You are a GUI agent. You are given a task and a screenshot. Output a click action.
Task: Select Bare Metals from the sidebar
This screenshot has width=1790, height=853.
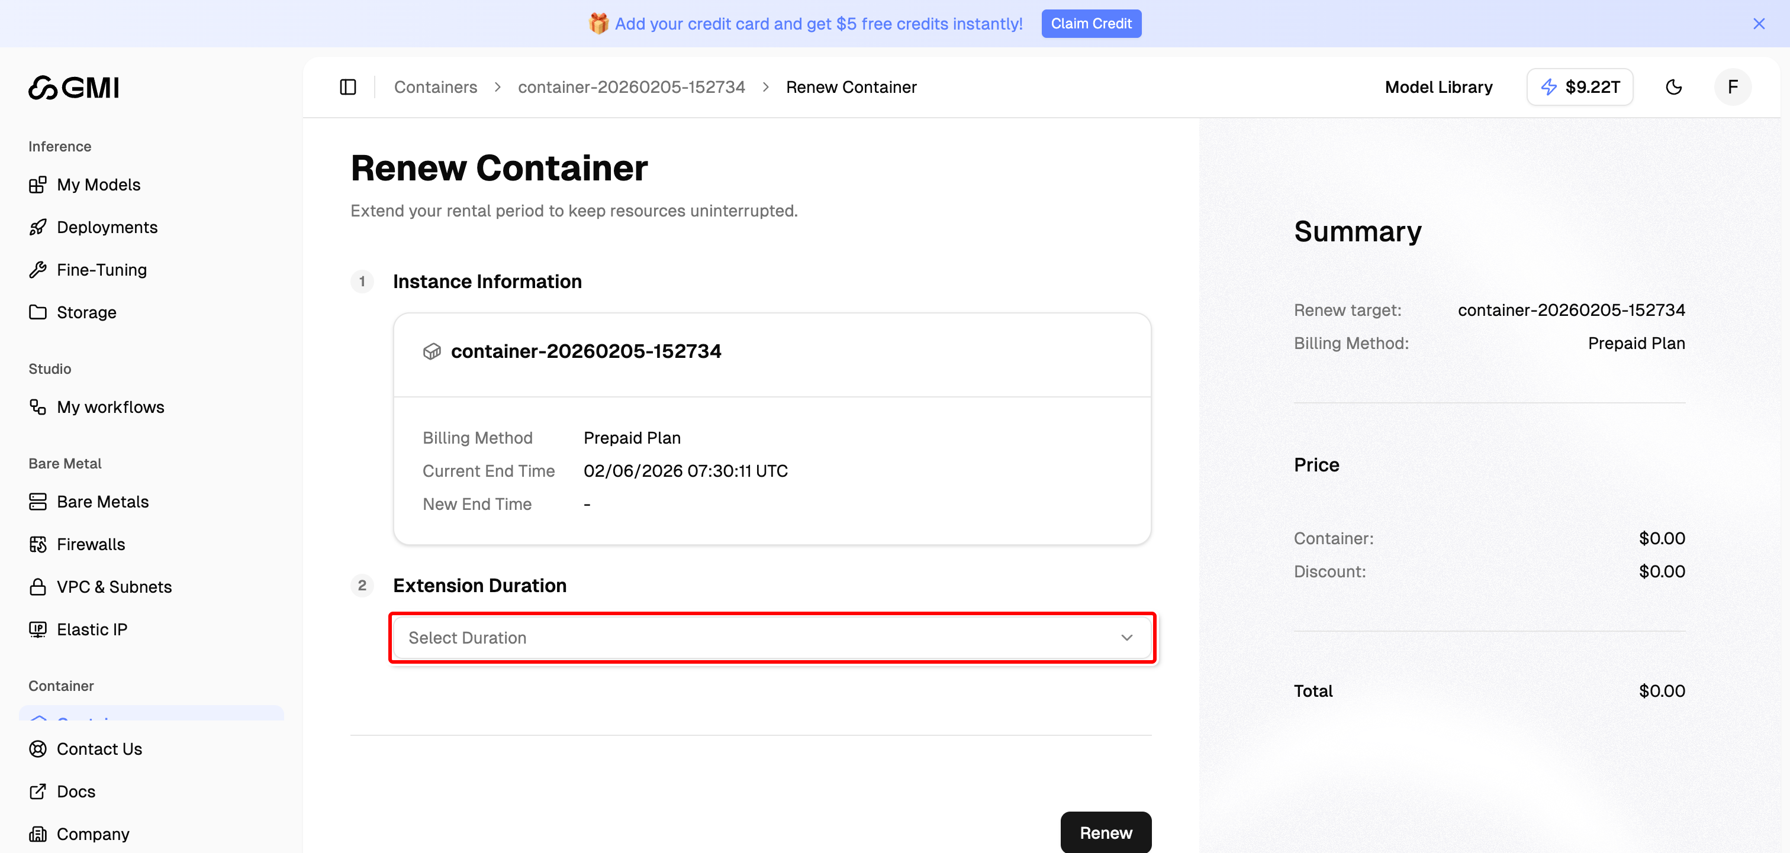[102, 502]
